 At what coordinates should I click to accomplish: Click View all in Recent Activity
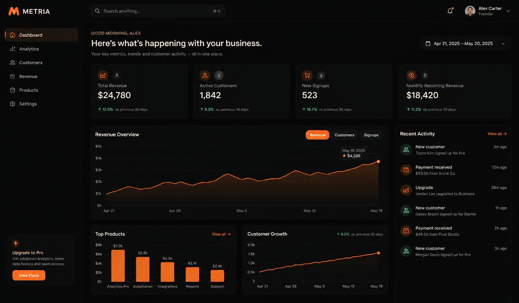[497, 134]
